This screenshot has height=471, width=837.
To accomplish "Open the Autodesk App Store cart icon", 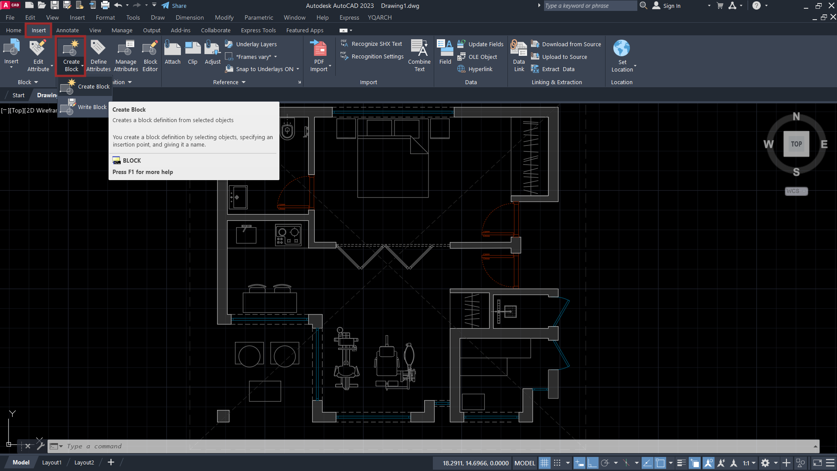I will click(720, 6).
